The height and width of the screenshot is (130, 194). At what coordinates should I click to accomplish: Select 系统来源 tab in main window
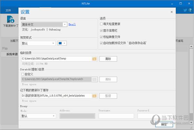[12, 54]
